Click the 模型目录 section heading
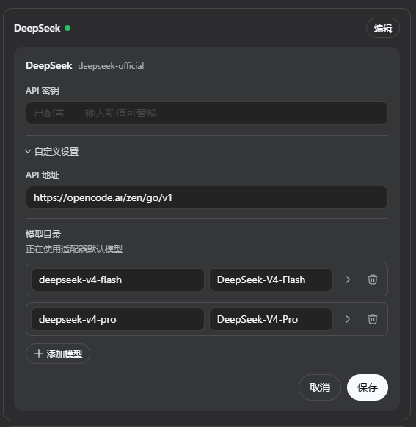The height and width of the screenshot is (427, 416). pyautogui.click(x=43, y=234)
